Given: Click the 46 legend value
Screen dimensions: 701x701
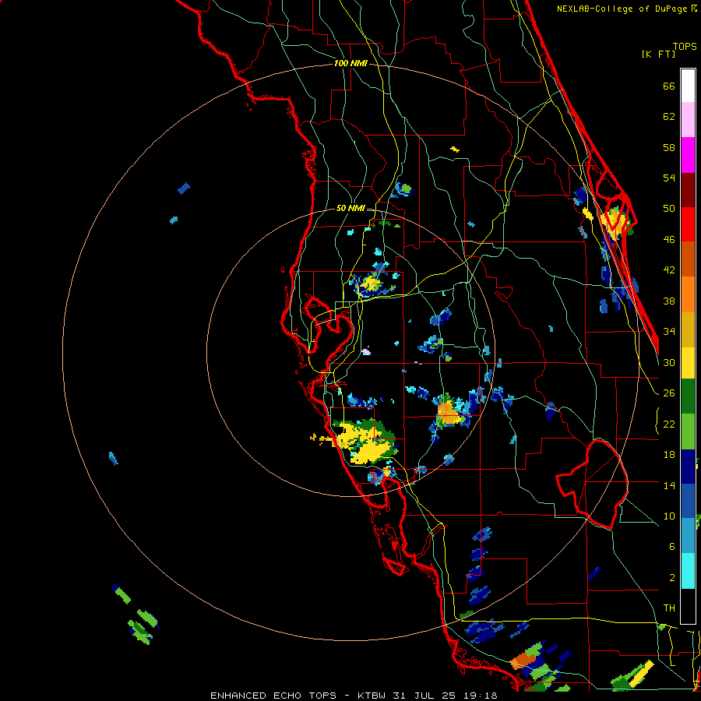Looking at the screenshot, I should coord(669,240).
